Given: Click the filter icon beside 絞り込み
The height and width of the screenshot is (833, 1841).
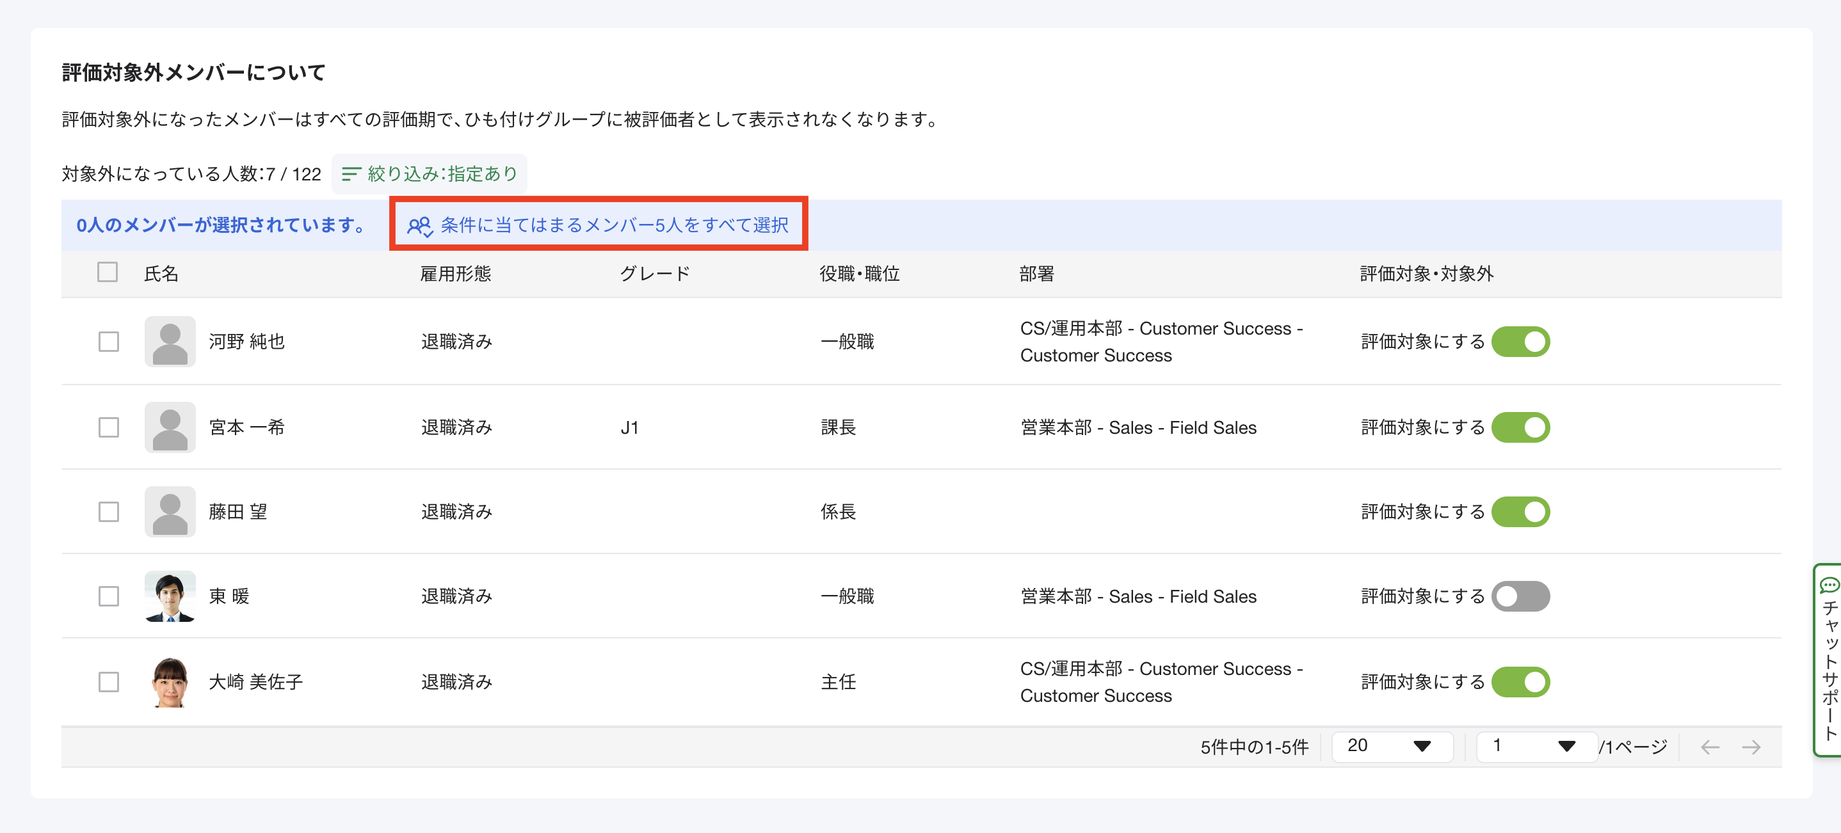Looking at the screenshot, I should [350, 173].
